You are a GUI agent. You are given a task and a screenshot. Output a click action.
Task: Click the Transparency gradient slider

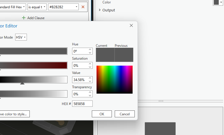tap(33, 94)
